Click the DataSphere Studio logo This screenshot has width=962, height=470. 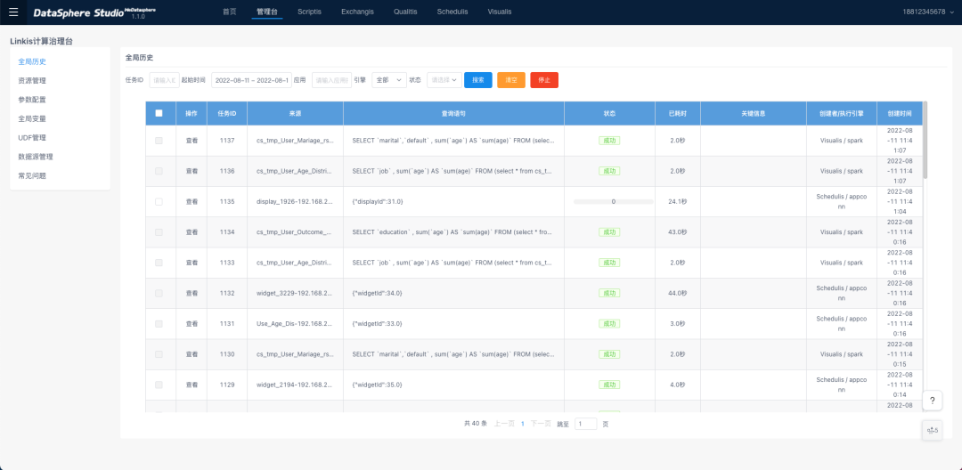(78, 12)
